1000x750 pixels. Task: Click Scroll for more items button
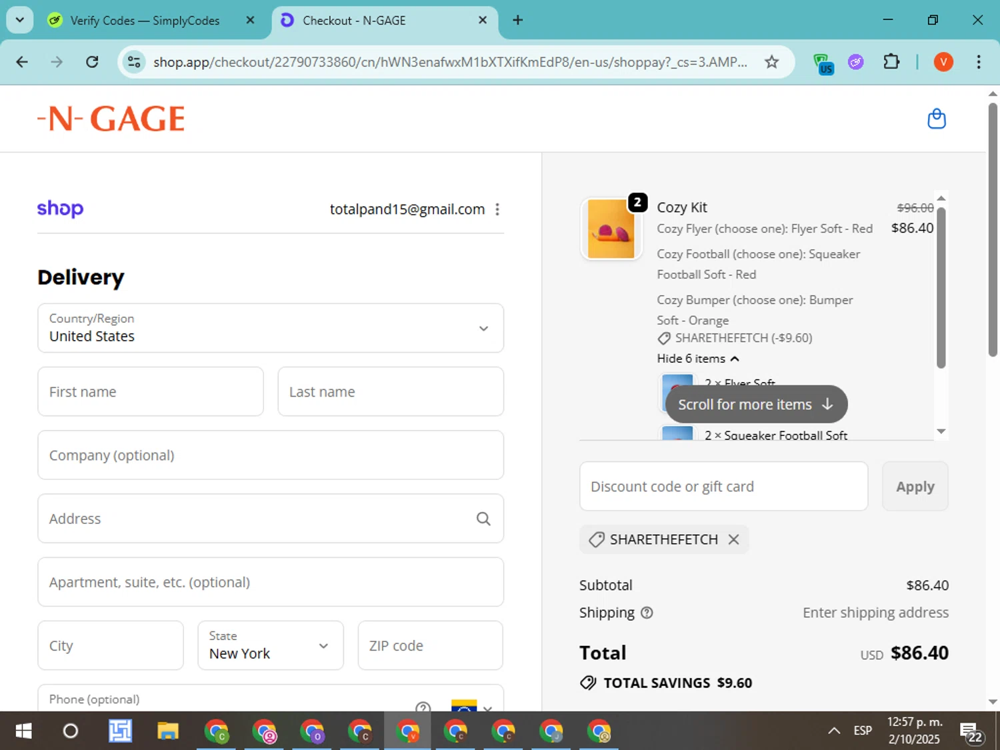point(756,404)
